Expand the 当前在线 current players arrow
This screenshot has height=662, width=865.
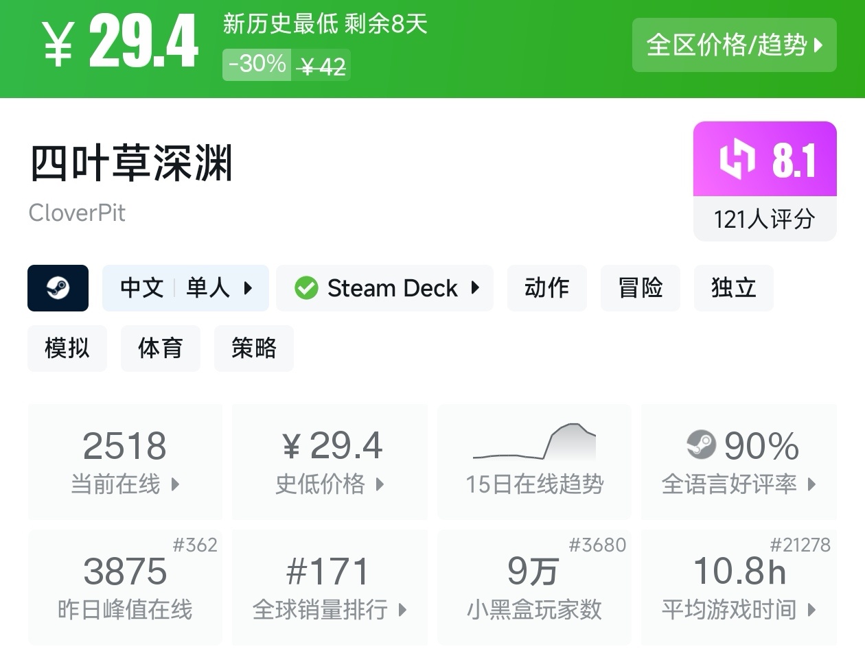coord(175,484)
